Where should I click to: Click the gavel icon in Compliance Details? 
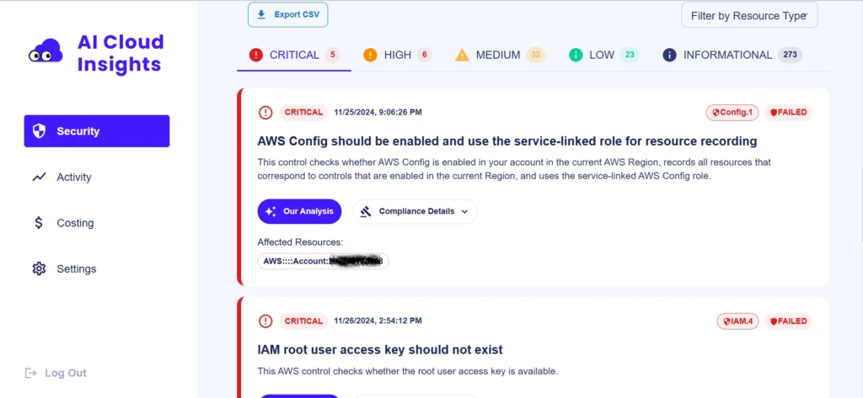[366, 212]
